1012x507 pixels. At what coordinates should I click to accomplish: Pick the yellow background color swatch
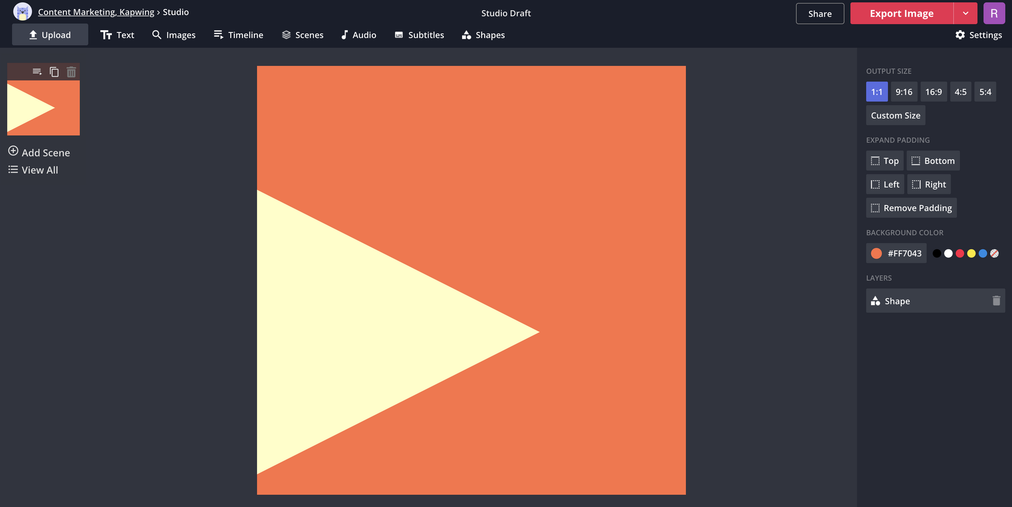[971, 254]
